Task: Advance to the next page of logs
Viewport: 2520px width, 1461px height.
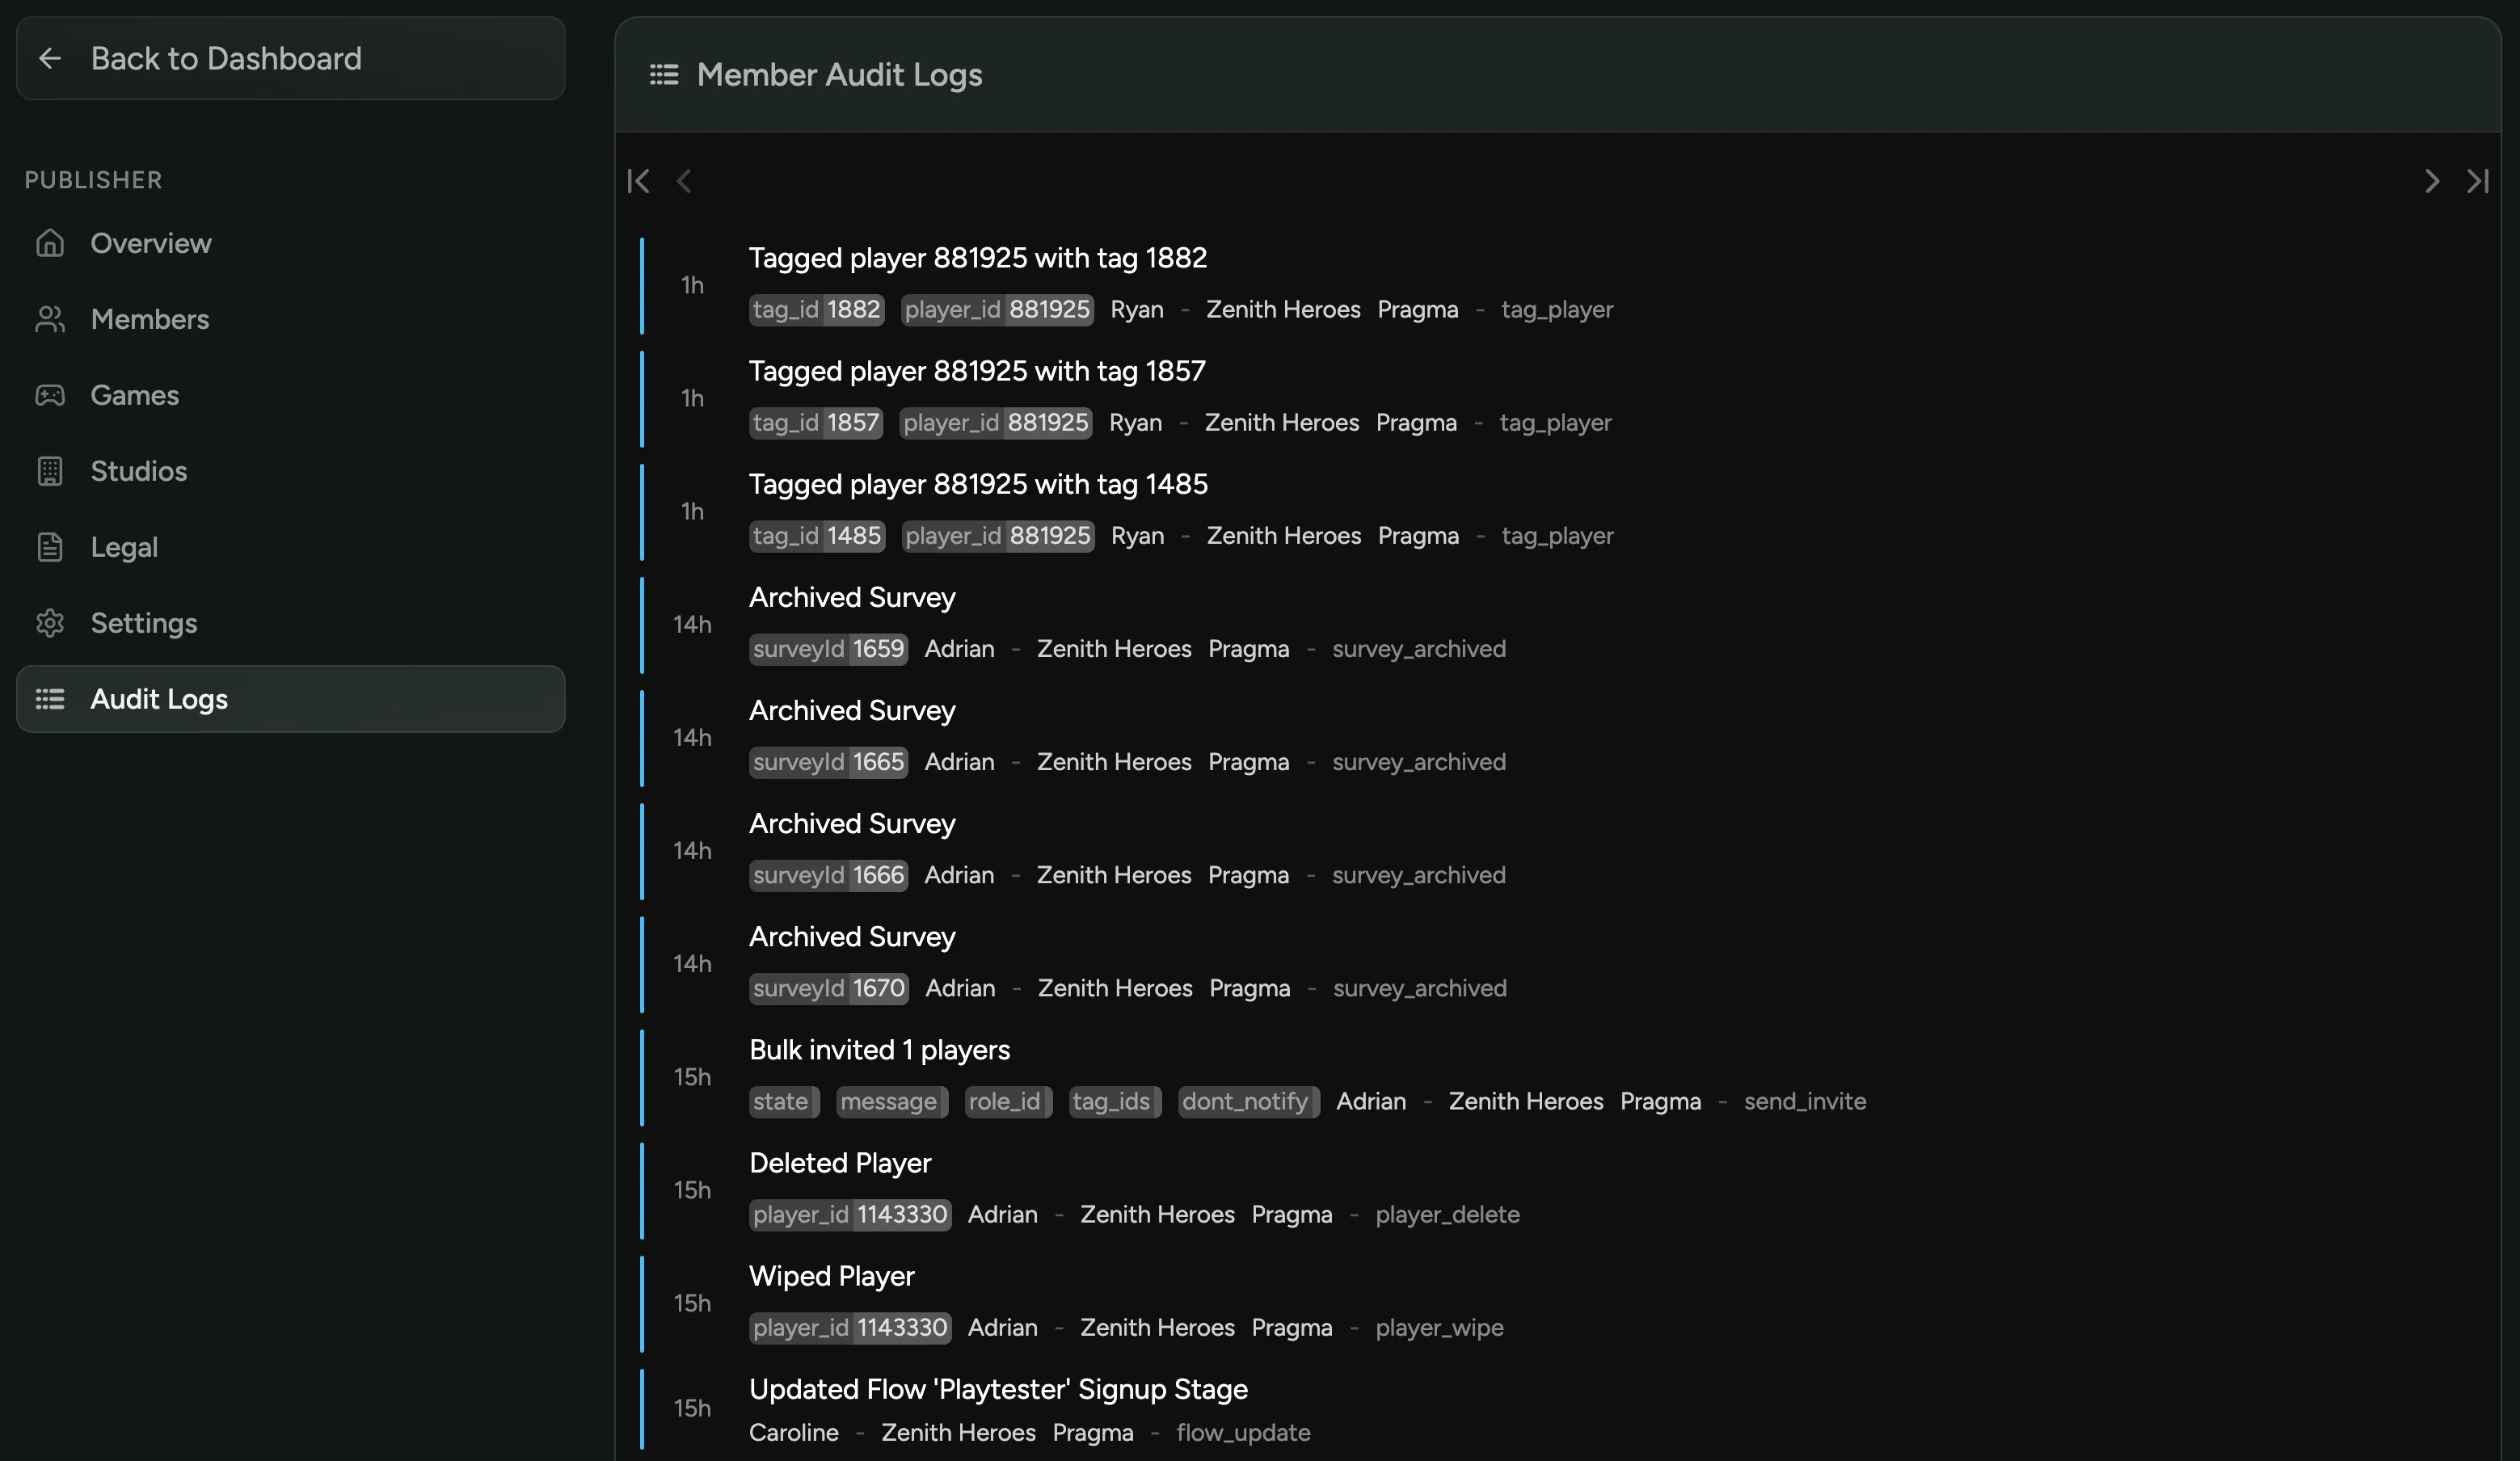Action: (2432, 181)
